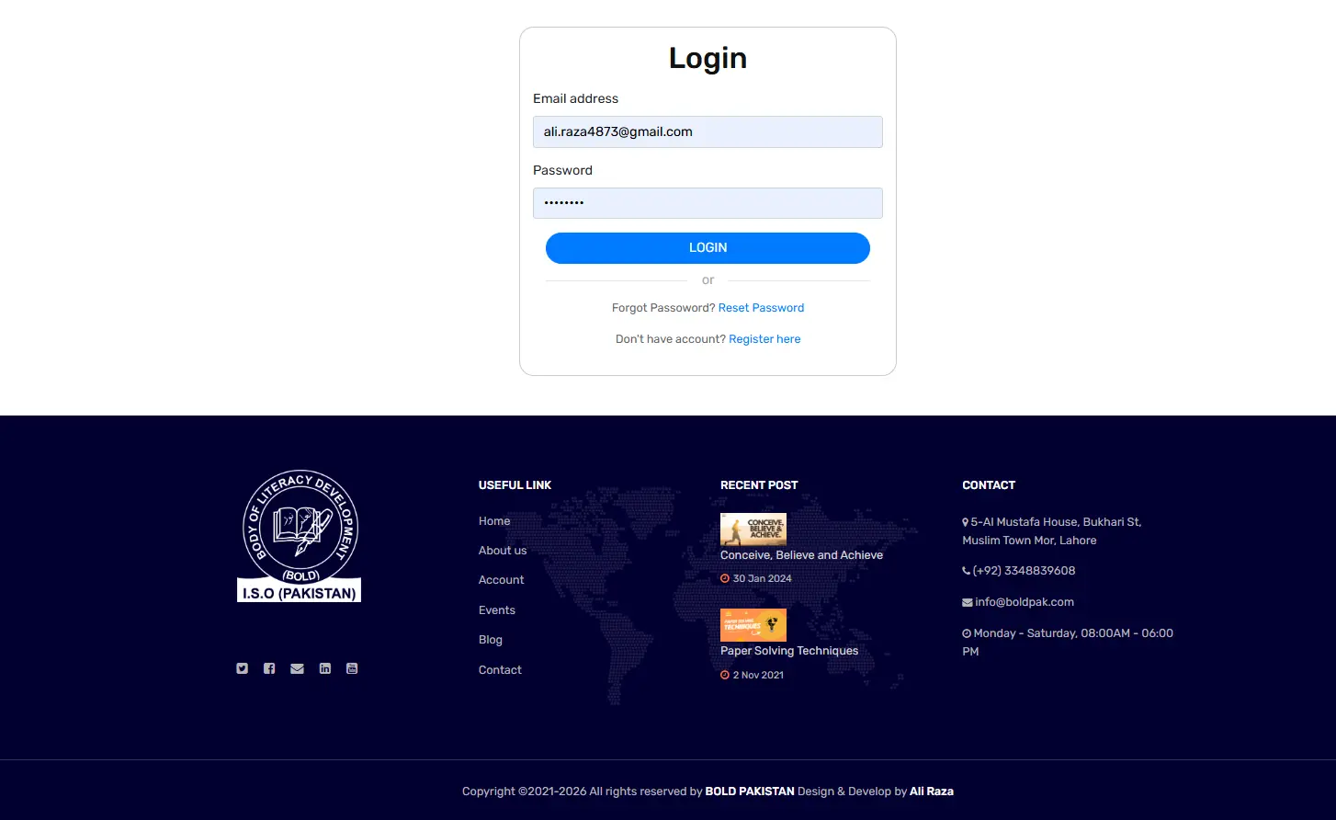Open the LinkedIn social icon in footer

click(324, 668)
